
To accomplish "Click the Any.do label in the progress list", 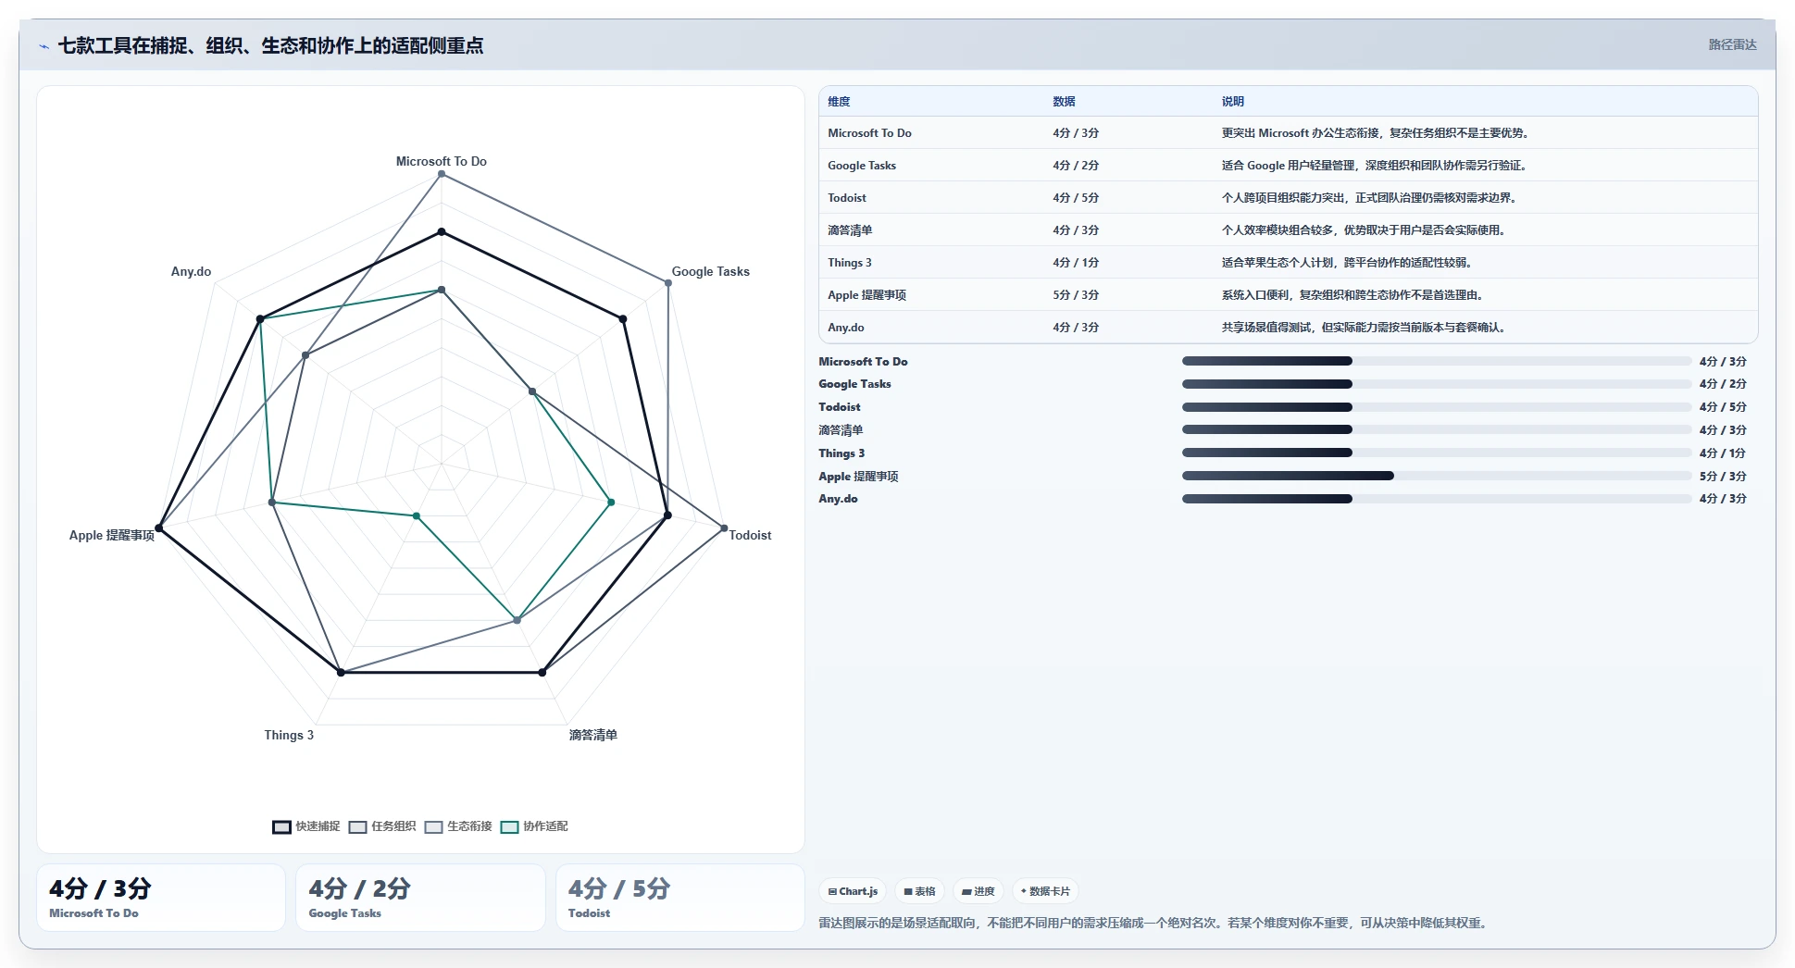I will tap(838, 499).
